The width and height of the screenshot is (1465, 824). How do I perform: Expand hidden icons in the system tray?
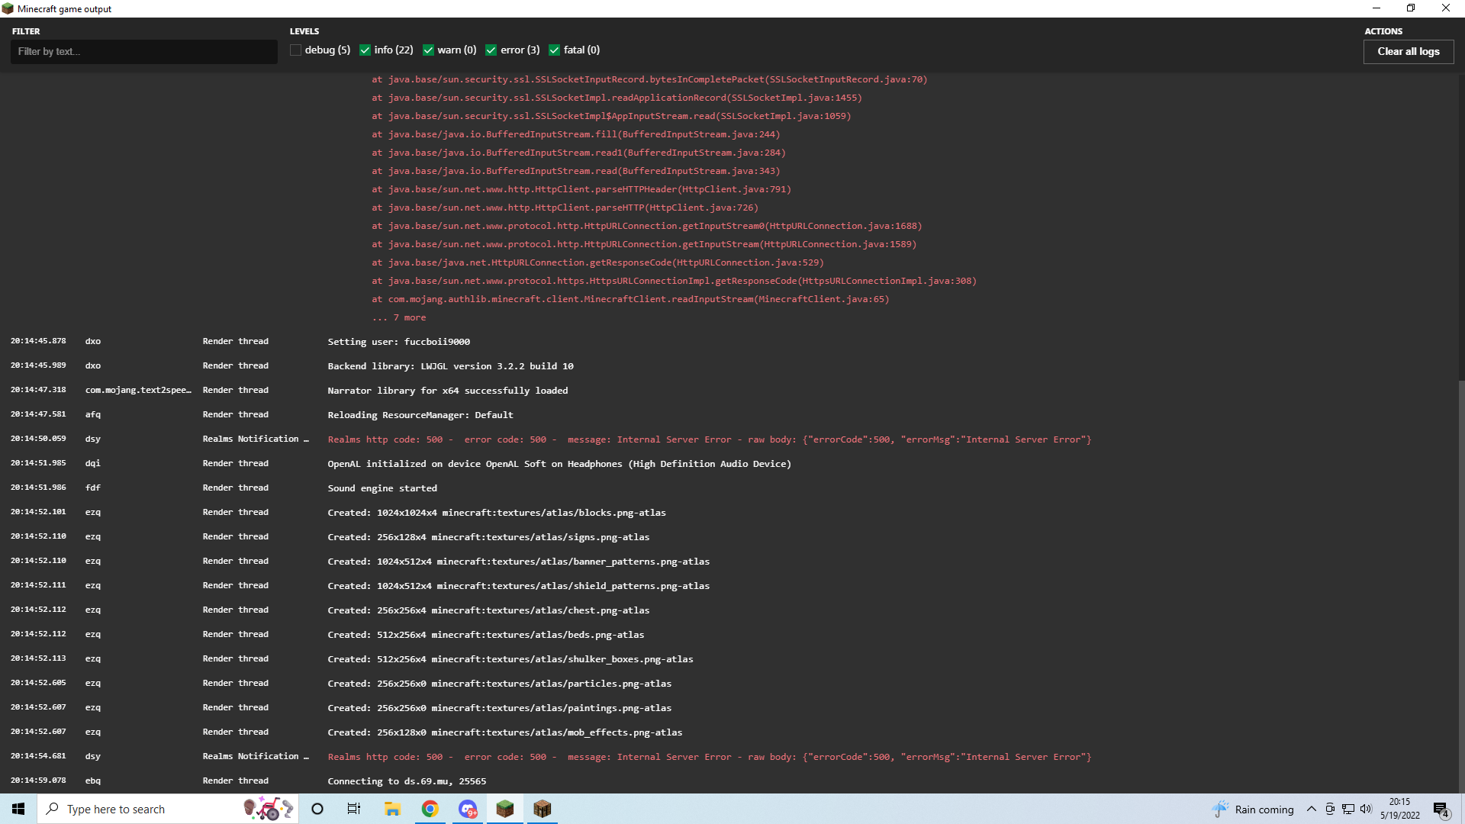[x=1311, y=809]
